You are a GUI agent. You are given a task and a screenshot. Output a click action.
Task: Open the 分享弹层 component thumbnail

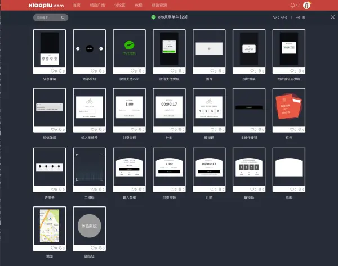(x=50, y=48)
